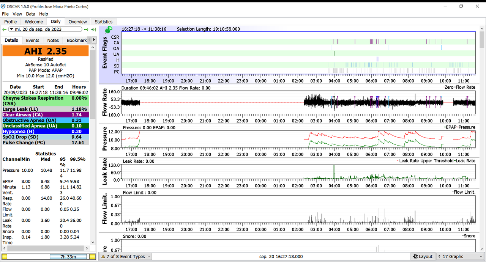Screen dimensions: 486x262
Task: Open the Notes sub-tab
Action: (x=53, y=40)
